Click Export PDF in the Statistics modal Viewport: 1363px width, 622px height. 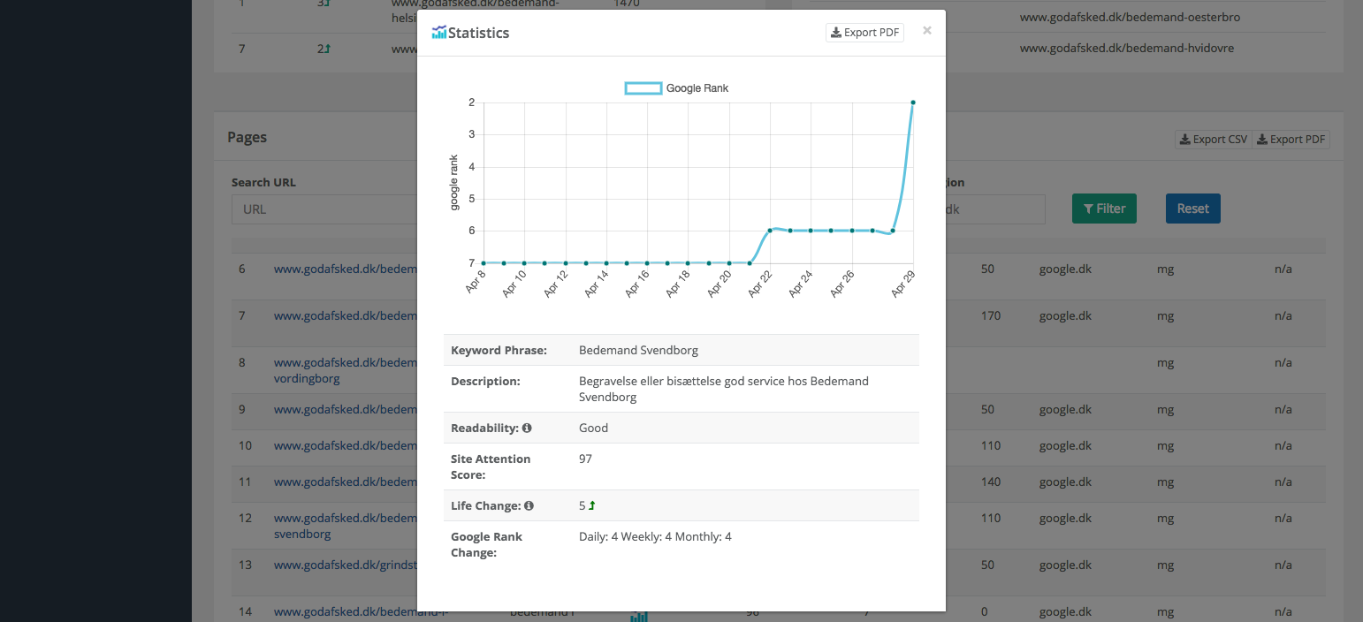pyautogui.click(x=864, y=33)
